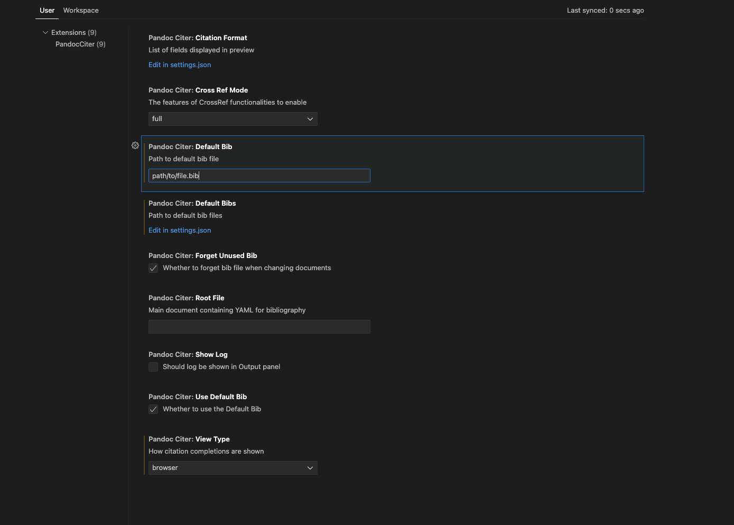Select PandocCiter (9) in settings tree
734x525 pixels.
(80, 44)
